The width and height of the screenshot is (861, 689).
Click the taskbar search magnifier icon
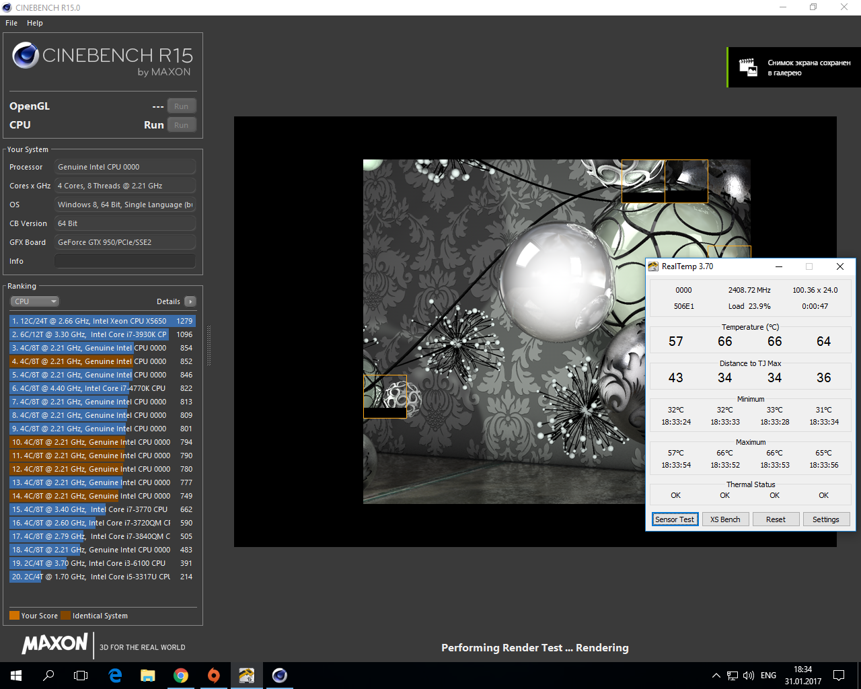click(48, 676)
